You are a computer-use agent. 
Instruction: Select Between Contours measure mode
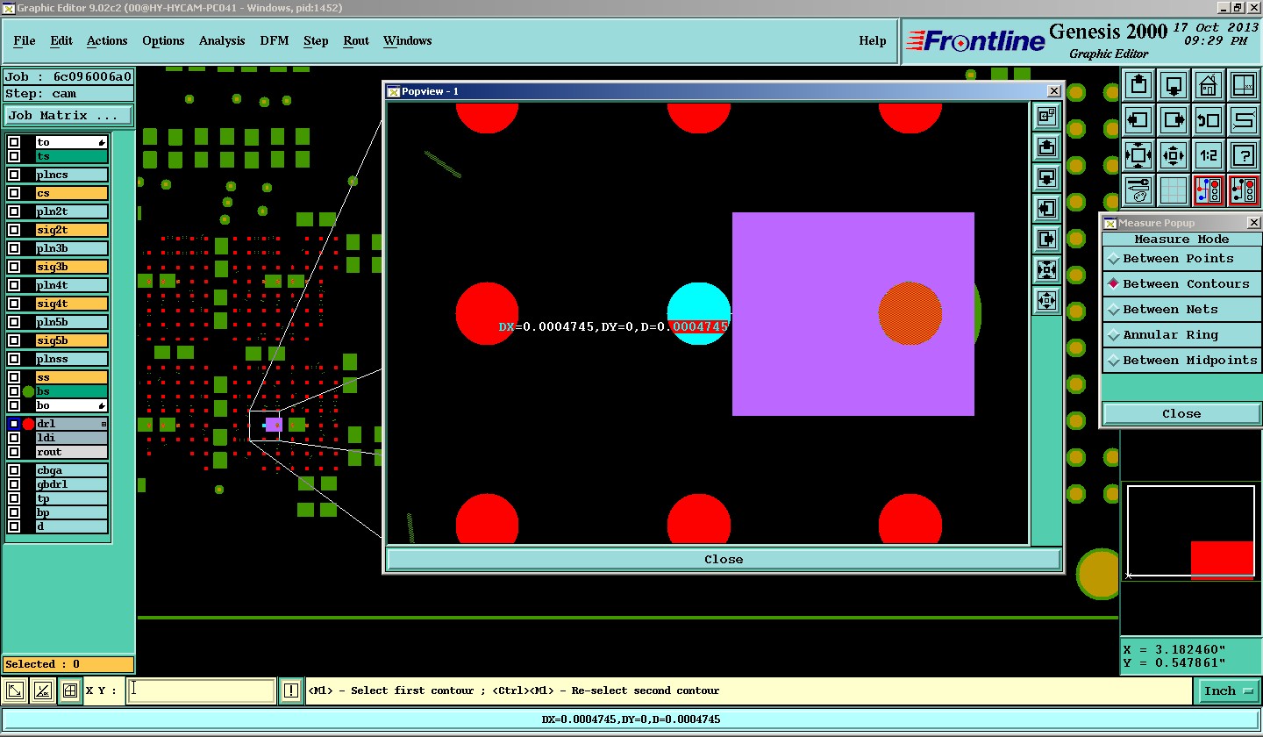point(1181,284)
